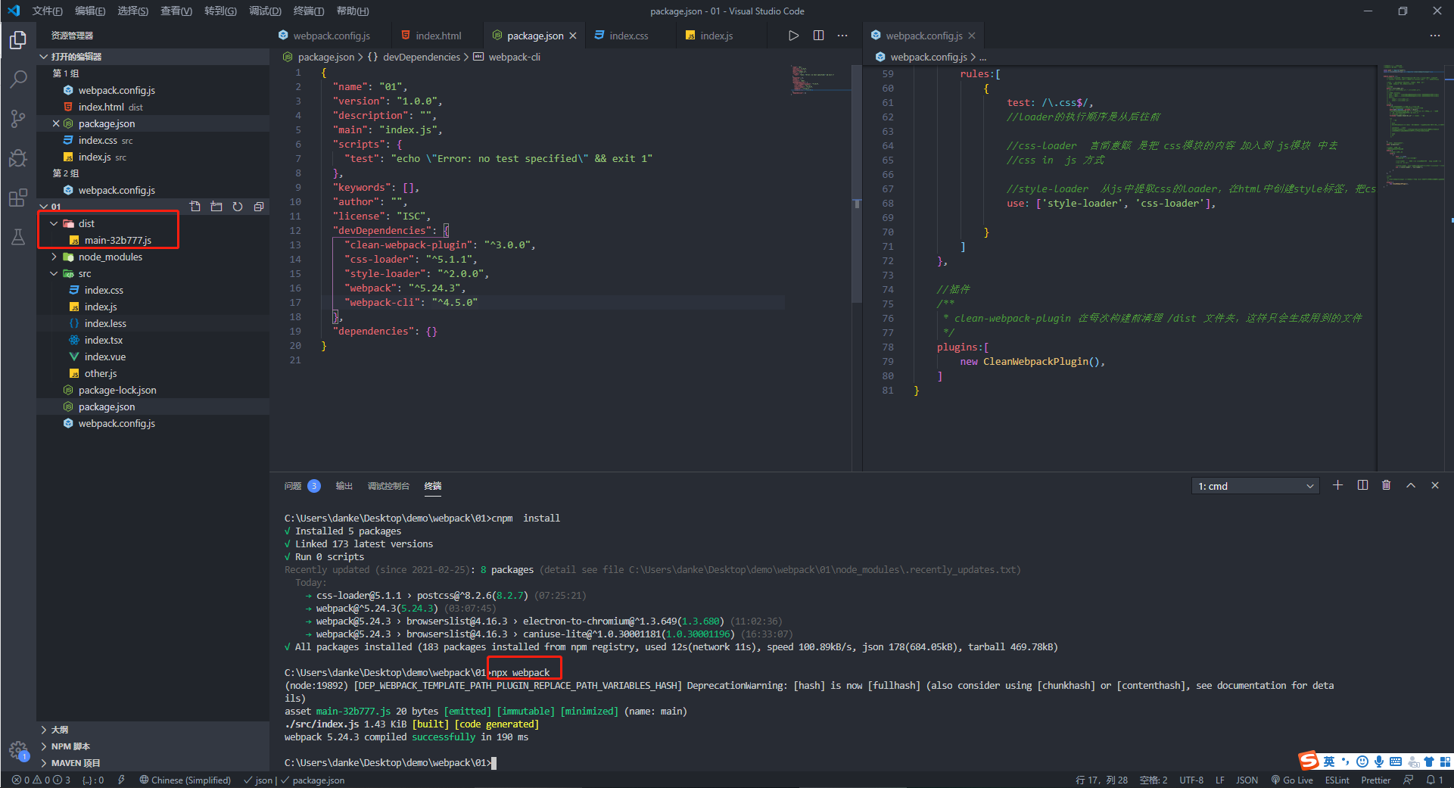
Task: Maximize the terminal panel size
Action: pos(1411,485)
